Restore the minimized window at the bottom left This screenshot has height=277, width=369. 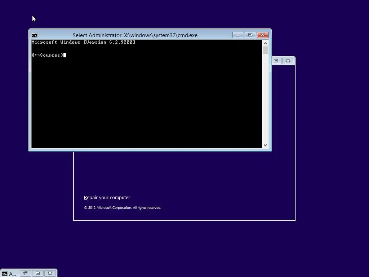pos(25,273)
